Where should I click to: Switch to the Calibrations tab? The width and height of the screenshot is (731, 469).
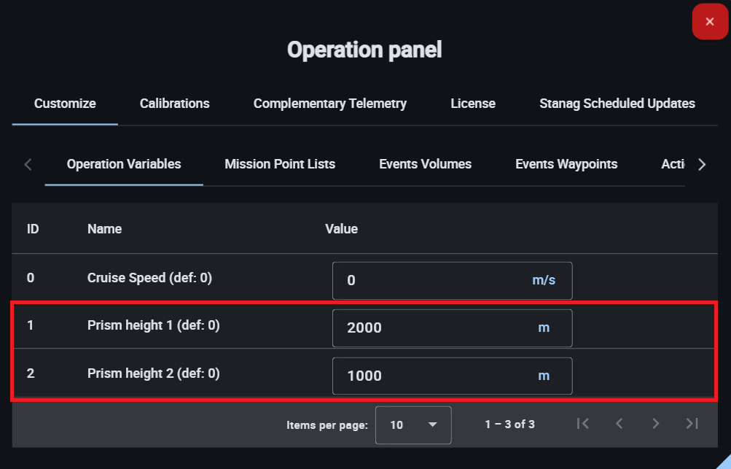click(x=174, y=104)
